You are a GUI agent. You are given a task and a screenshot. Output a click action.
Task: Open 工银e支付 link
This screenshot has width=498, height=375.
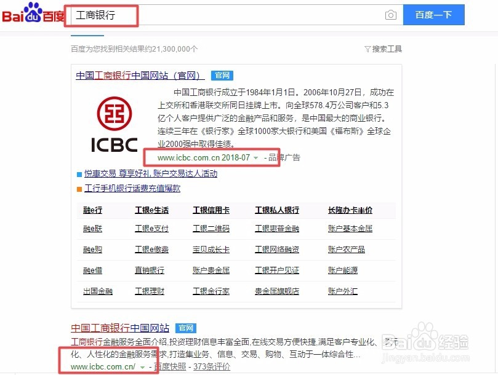(152, 229)
